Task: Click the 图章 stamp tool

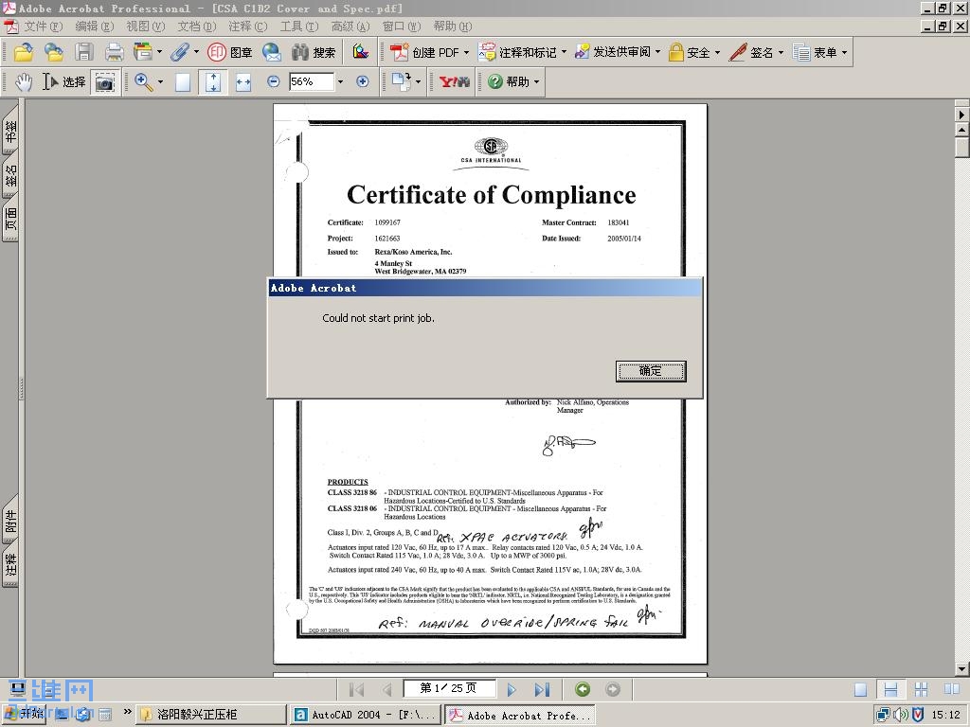Action: click(230, 53)
